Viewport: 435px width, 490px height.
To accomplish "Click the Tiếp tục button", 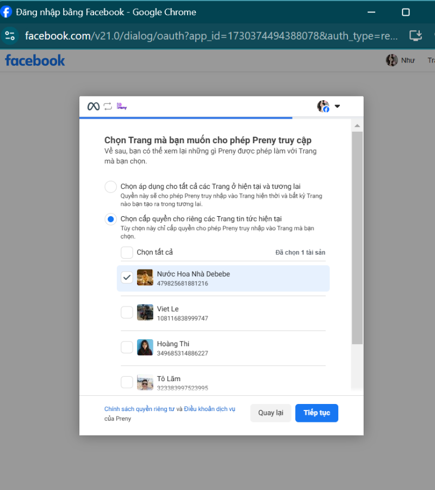I will [x=316, y=413].
